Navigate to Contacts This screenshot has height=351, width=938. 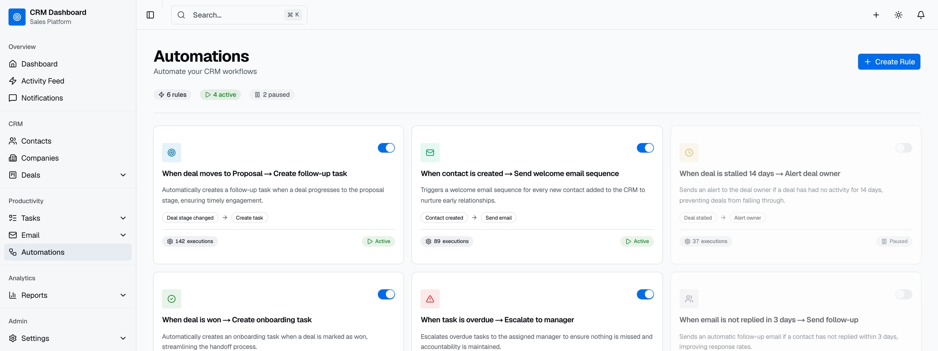[68, 141]
